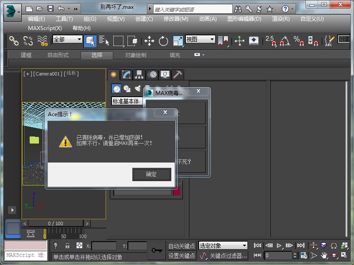Toggle the Select Object tool

tap(90, 41)
